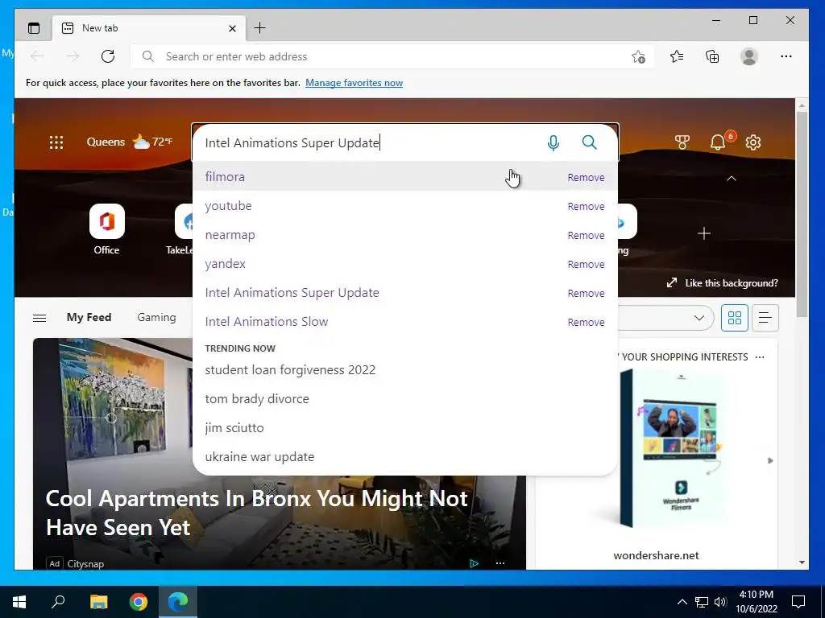The image size is (825, 618).
Task: Switch to Gaming feed tab
Action: coord(156,317)
